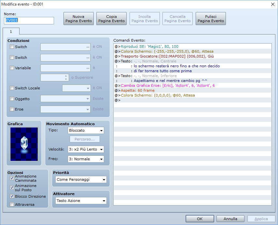Focus the Nome input field
The height and width of the screenshot is (225, 278).
29,20
